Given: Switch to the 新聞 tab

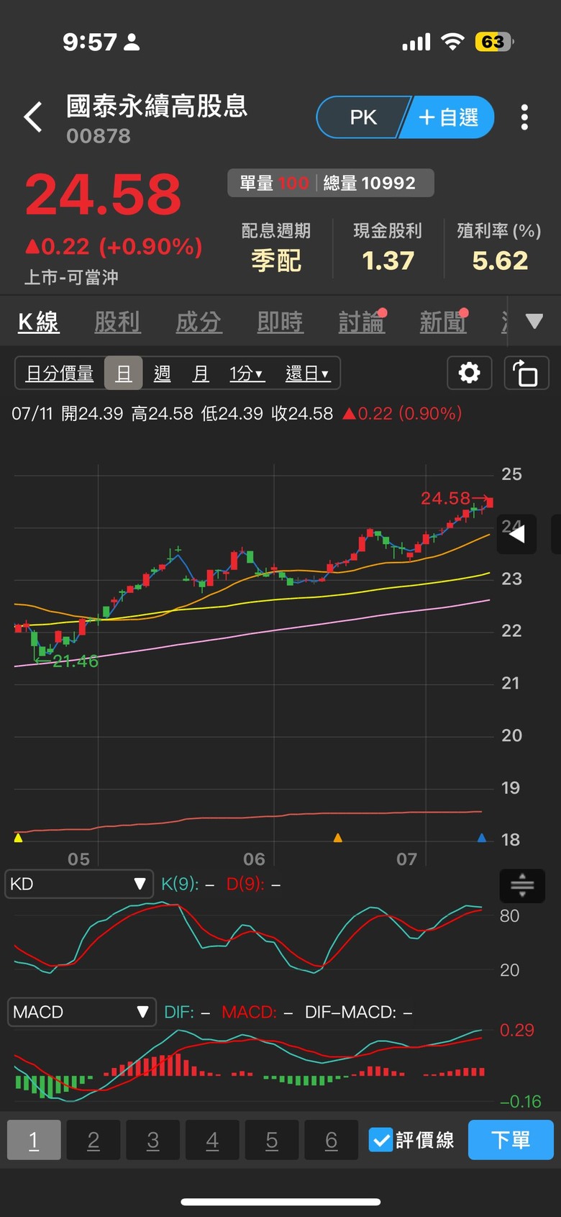Looking at the screenshot, I should point(443,322).
